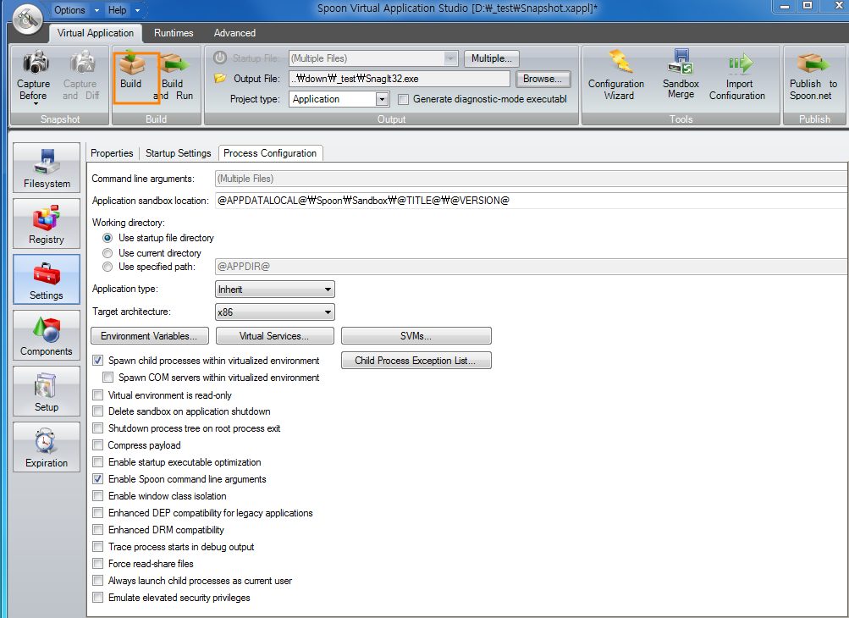Click the Spoon Studio application orb

[28, 19]
